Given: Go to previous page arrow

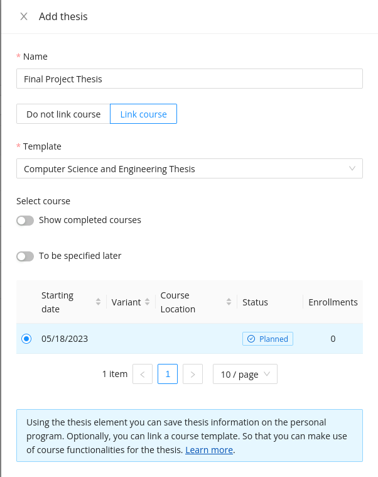Looking at the screenshot, I should tap(143, 374).
